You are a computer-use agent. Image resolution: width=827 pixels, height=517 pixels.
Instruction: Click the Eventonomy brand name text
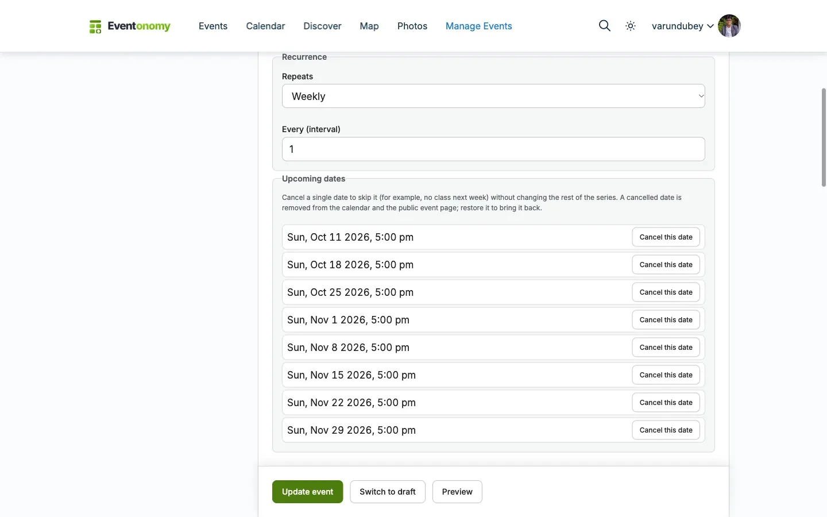(139, 26)
